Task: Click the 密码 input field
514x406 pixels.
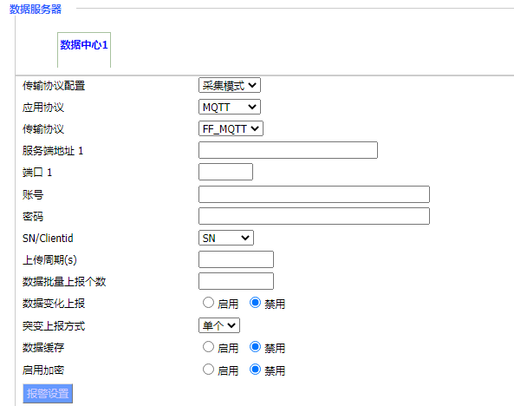Action: tap(314, 216)
